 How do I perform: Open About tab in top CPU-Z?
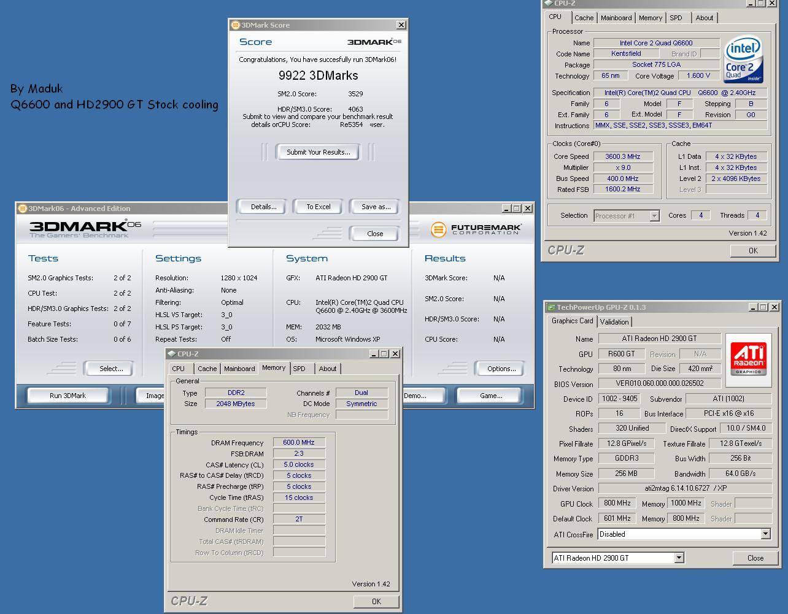(704, 18)
